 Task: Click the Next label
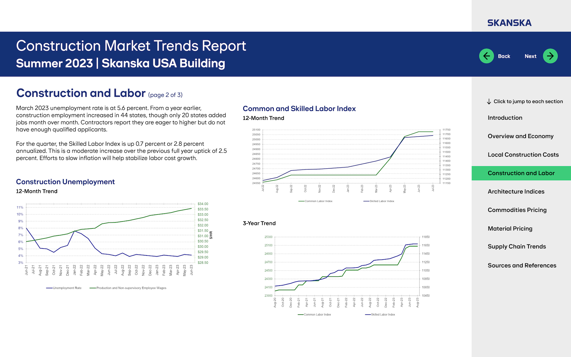coord(530,56)
